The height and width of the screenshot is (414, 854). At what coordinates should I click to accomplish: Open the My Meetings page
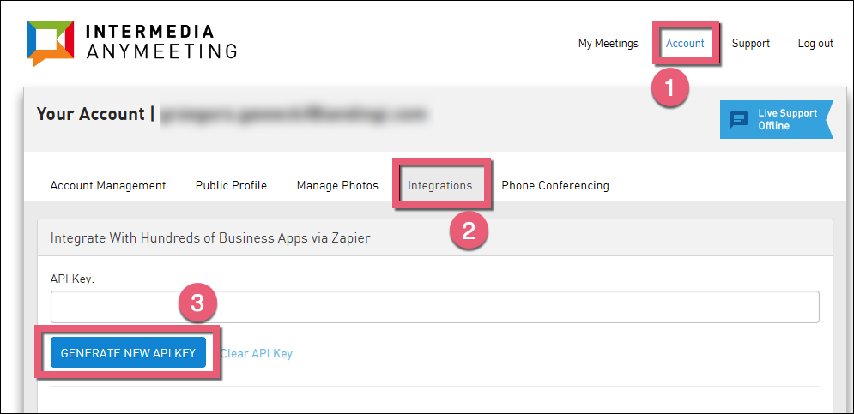[x=608, y=44]
